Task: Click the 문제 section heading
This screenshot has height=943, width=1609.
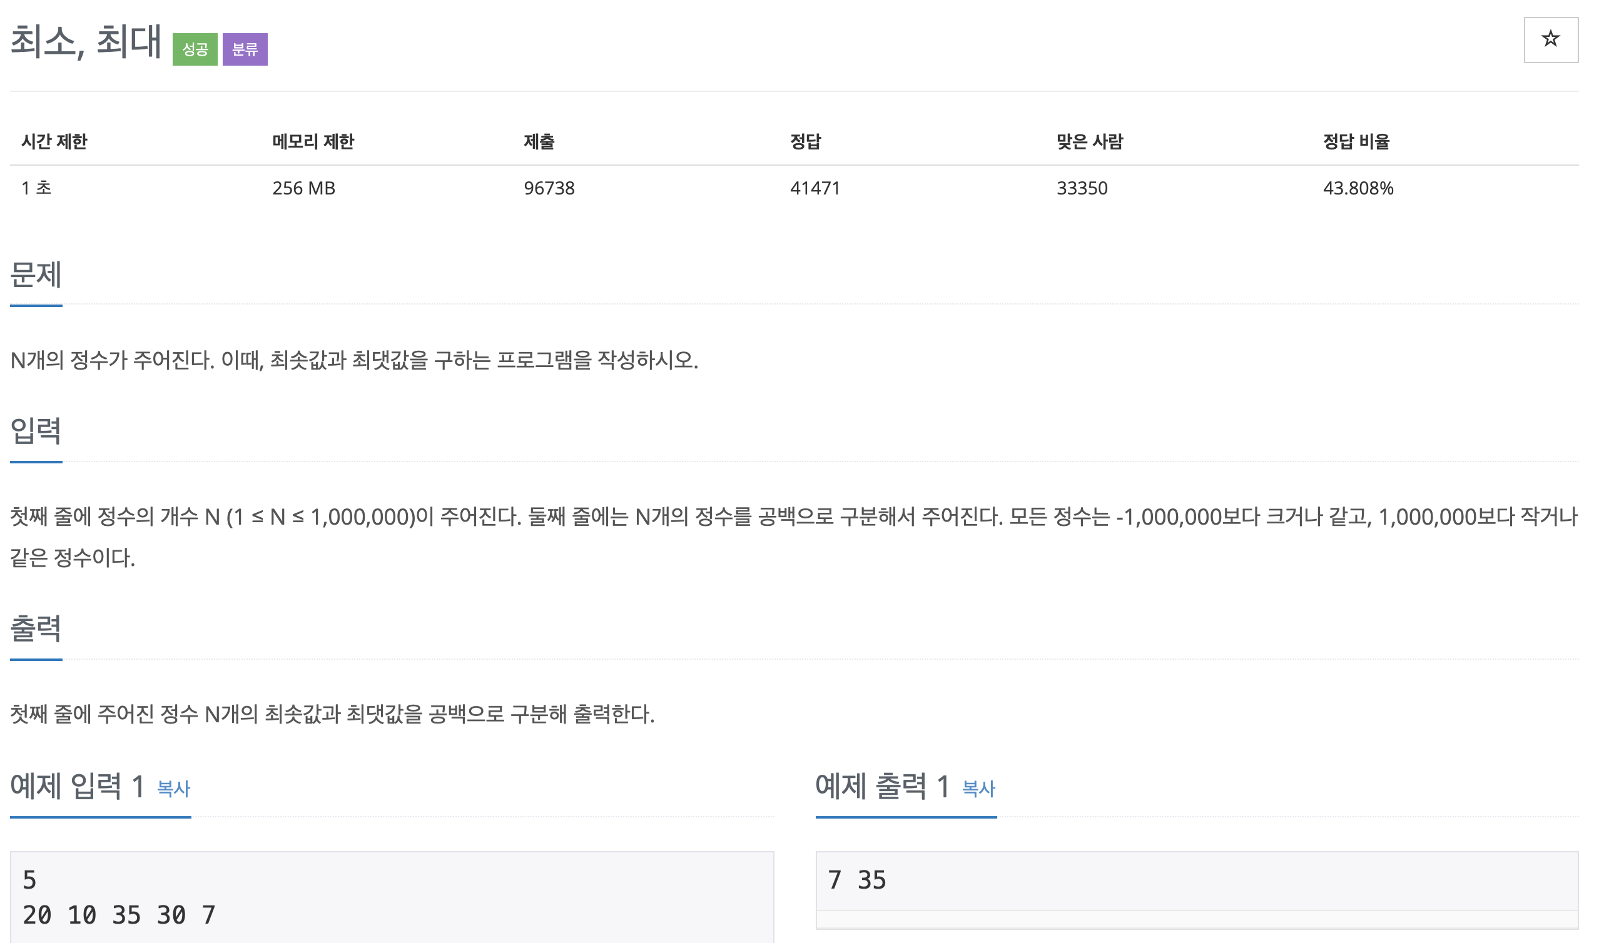Action: (x=35, y=277)
